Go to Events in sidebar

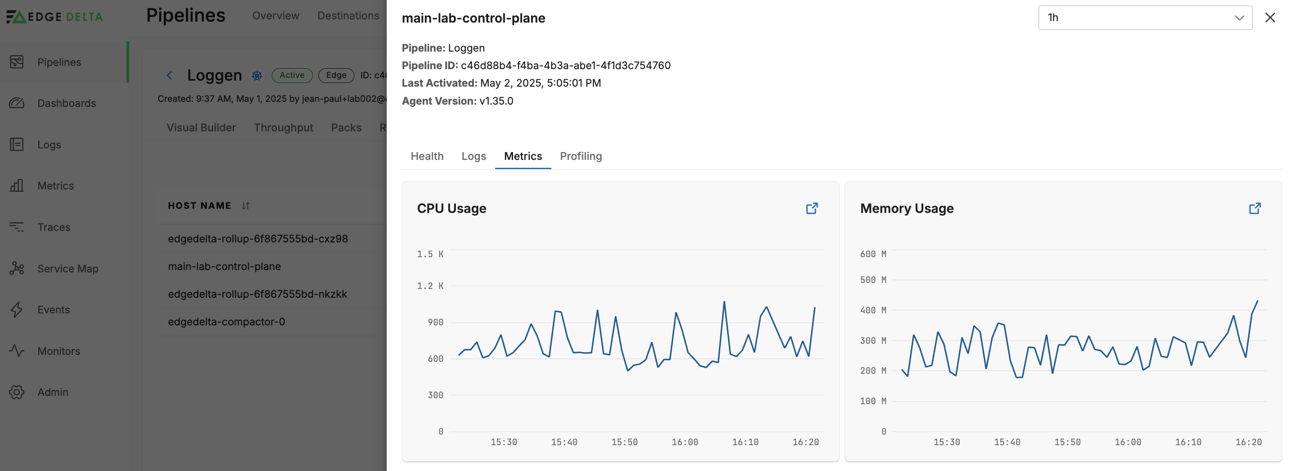click(x=53, y=310)
